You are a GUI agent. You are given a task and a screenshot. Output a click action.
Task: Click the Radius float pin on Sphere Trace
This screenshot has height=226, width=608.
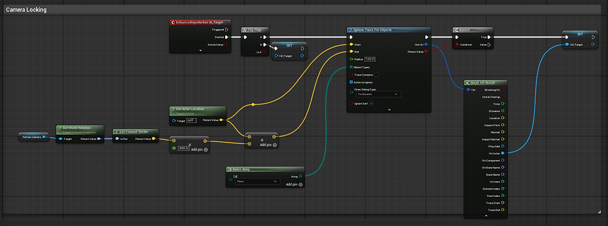[351, 59]
